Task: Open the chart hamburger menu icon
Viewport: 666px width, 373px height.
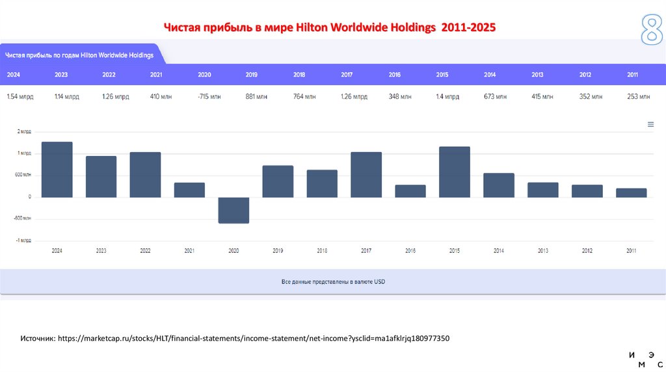Action: 650,124
